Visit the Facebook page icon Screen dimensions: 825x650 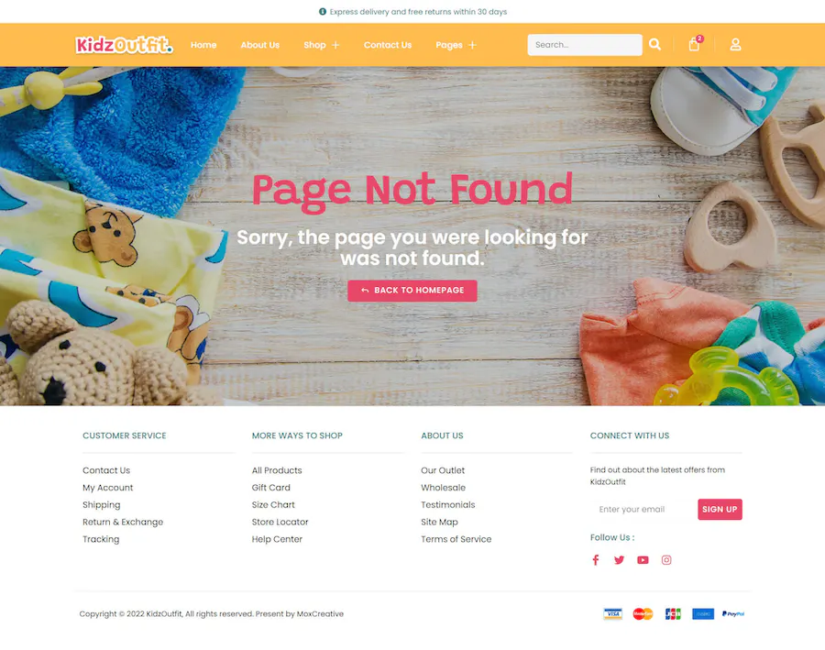[x=596, y=560]
